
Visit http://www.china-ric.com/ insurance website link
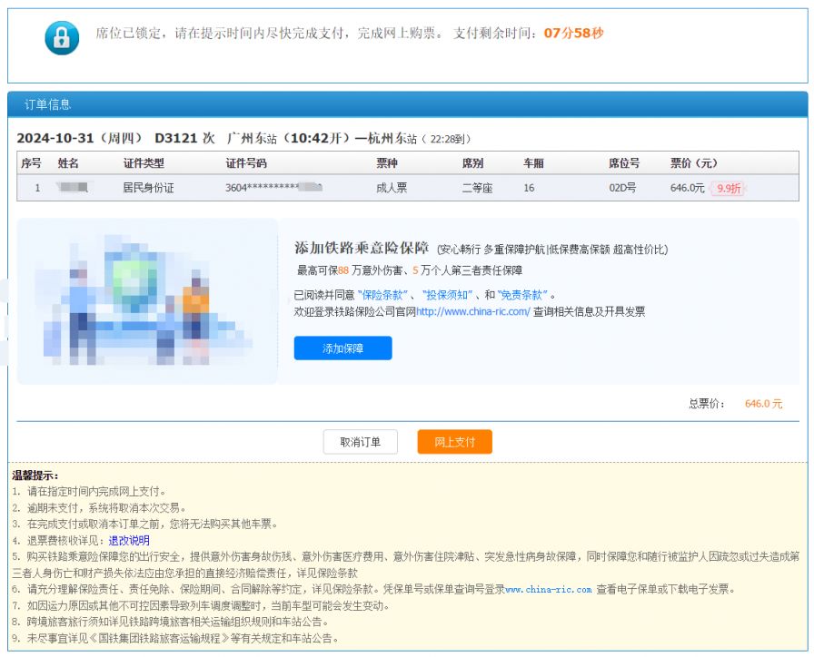pyautogui.click(x=472, y=311)
